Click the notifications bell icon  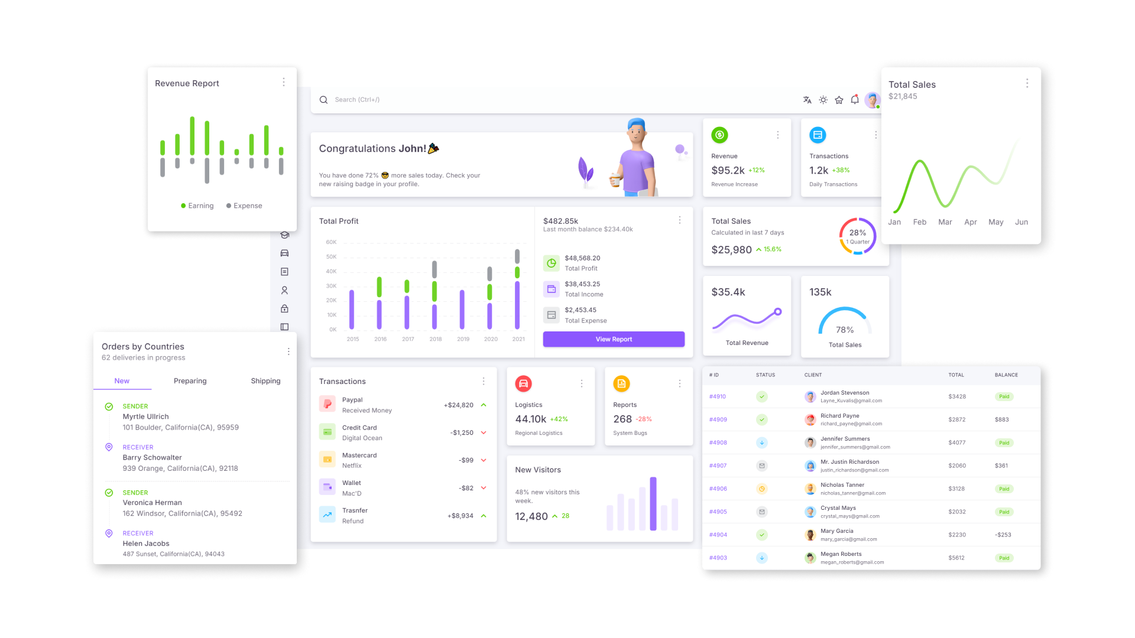coord(856,99)
